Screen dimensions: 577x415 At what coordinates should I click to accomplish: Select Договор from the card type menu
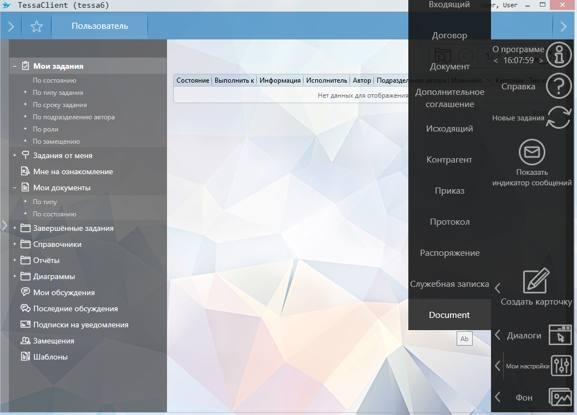click(449, 36)
